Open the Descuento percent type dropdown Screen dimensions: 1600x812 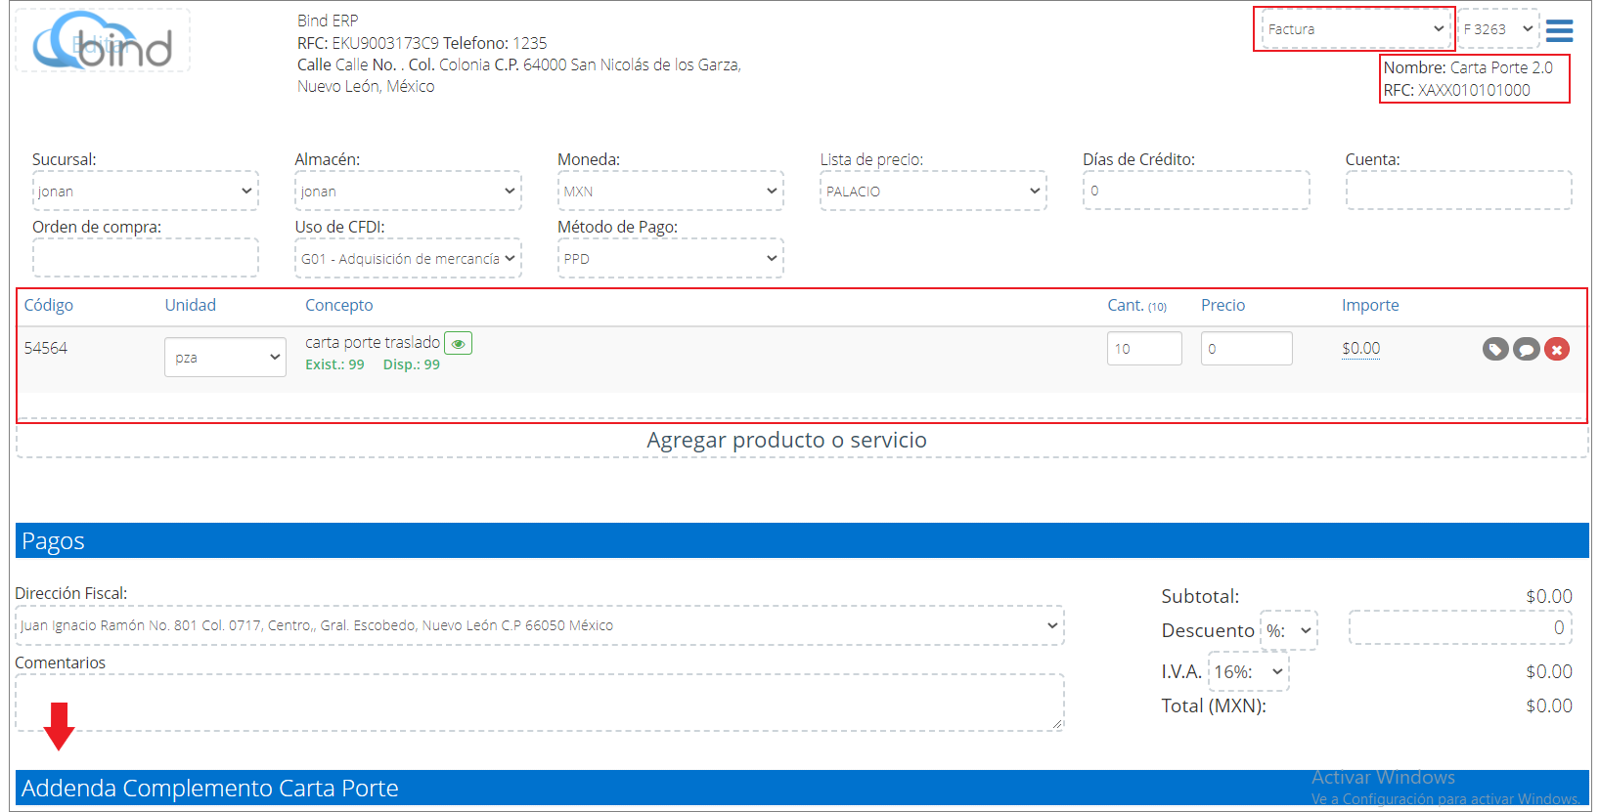click(1289, 630)
